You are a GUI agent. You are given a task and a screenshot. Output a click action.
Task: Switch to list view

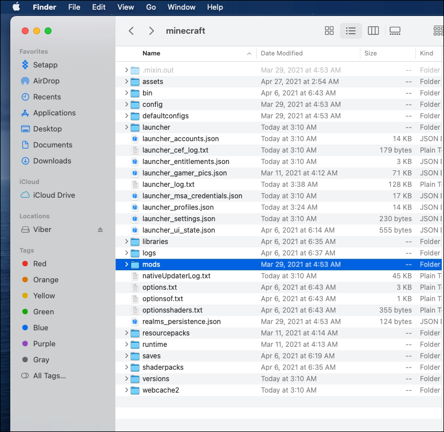tap(351, 31)
